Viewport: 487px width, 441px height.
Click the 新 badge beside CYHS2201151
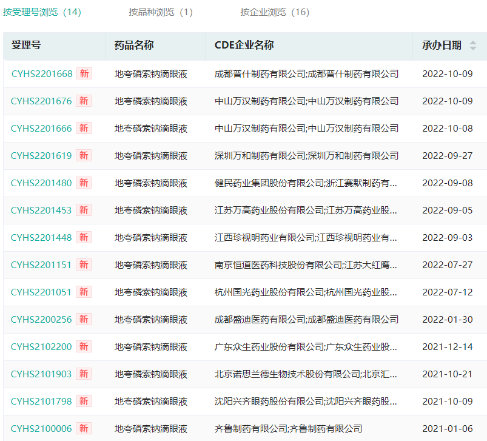pyautogui.click(x=84, y=265)
